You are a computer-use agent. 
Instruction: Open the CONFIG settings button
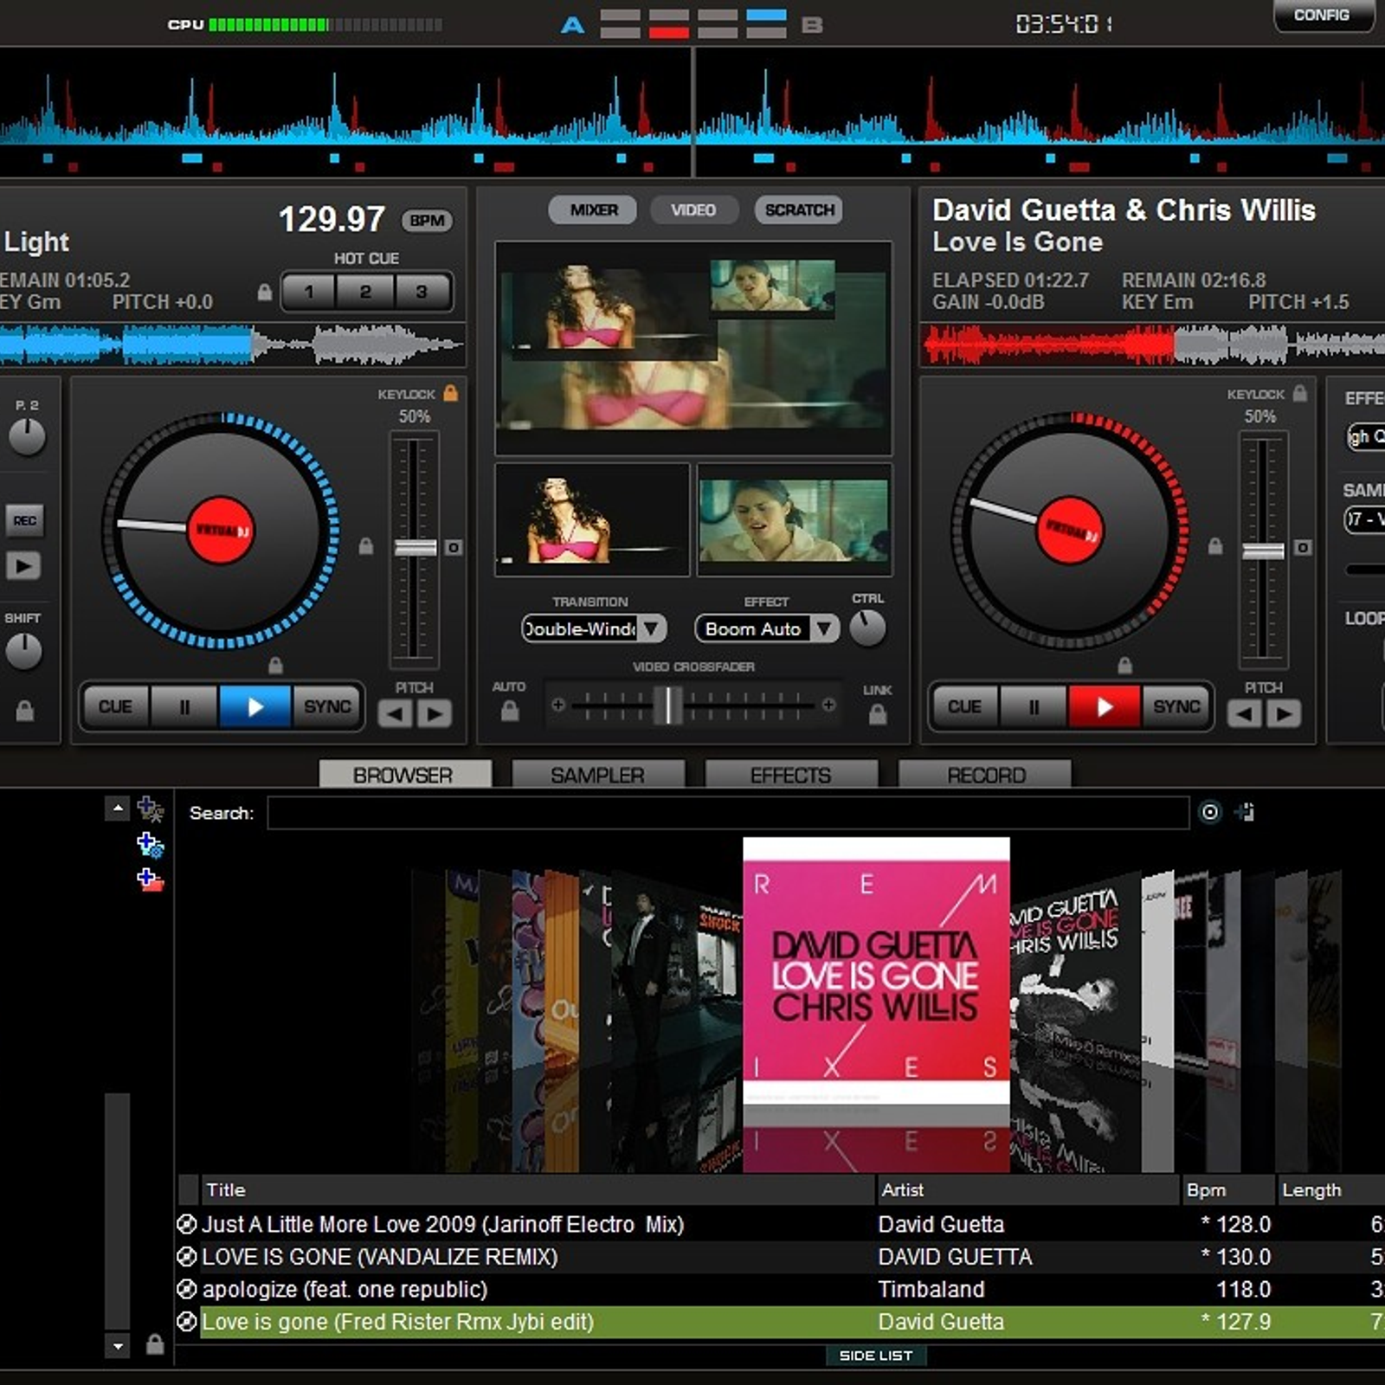pos(1323,16)
